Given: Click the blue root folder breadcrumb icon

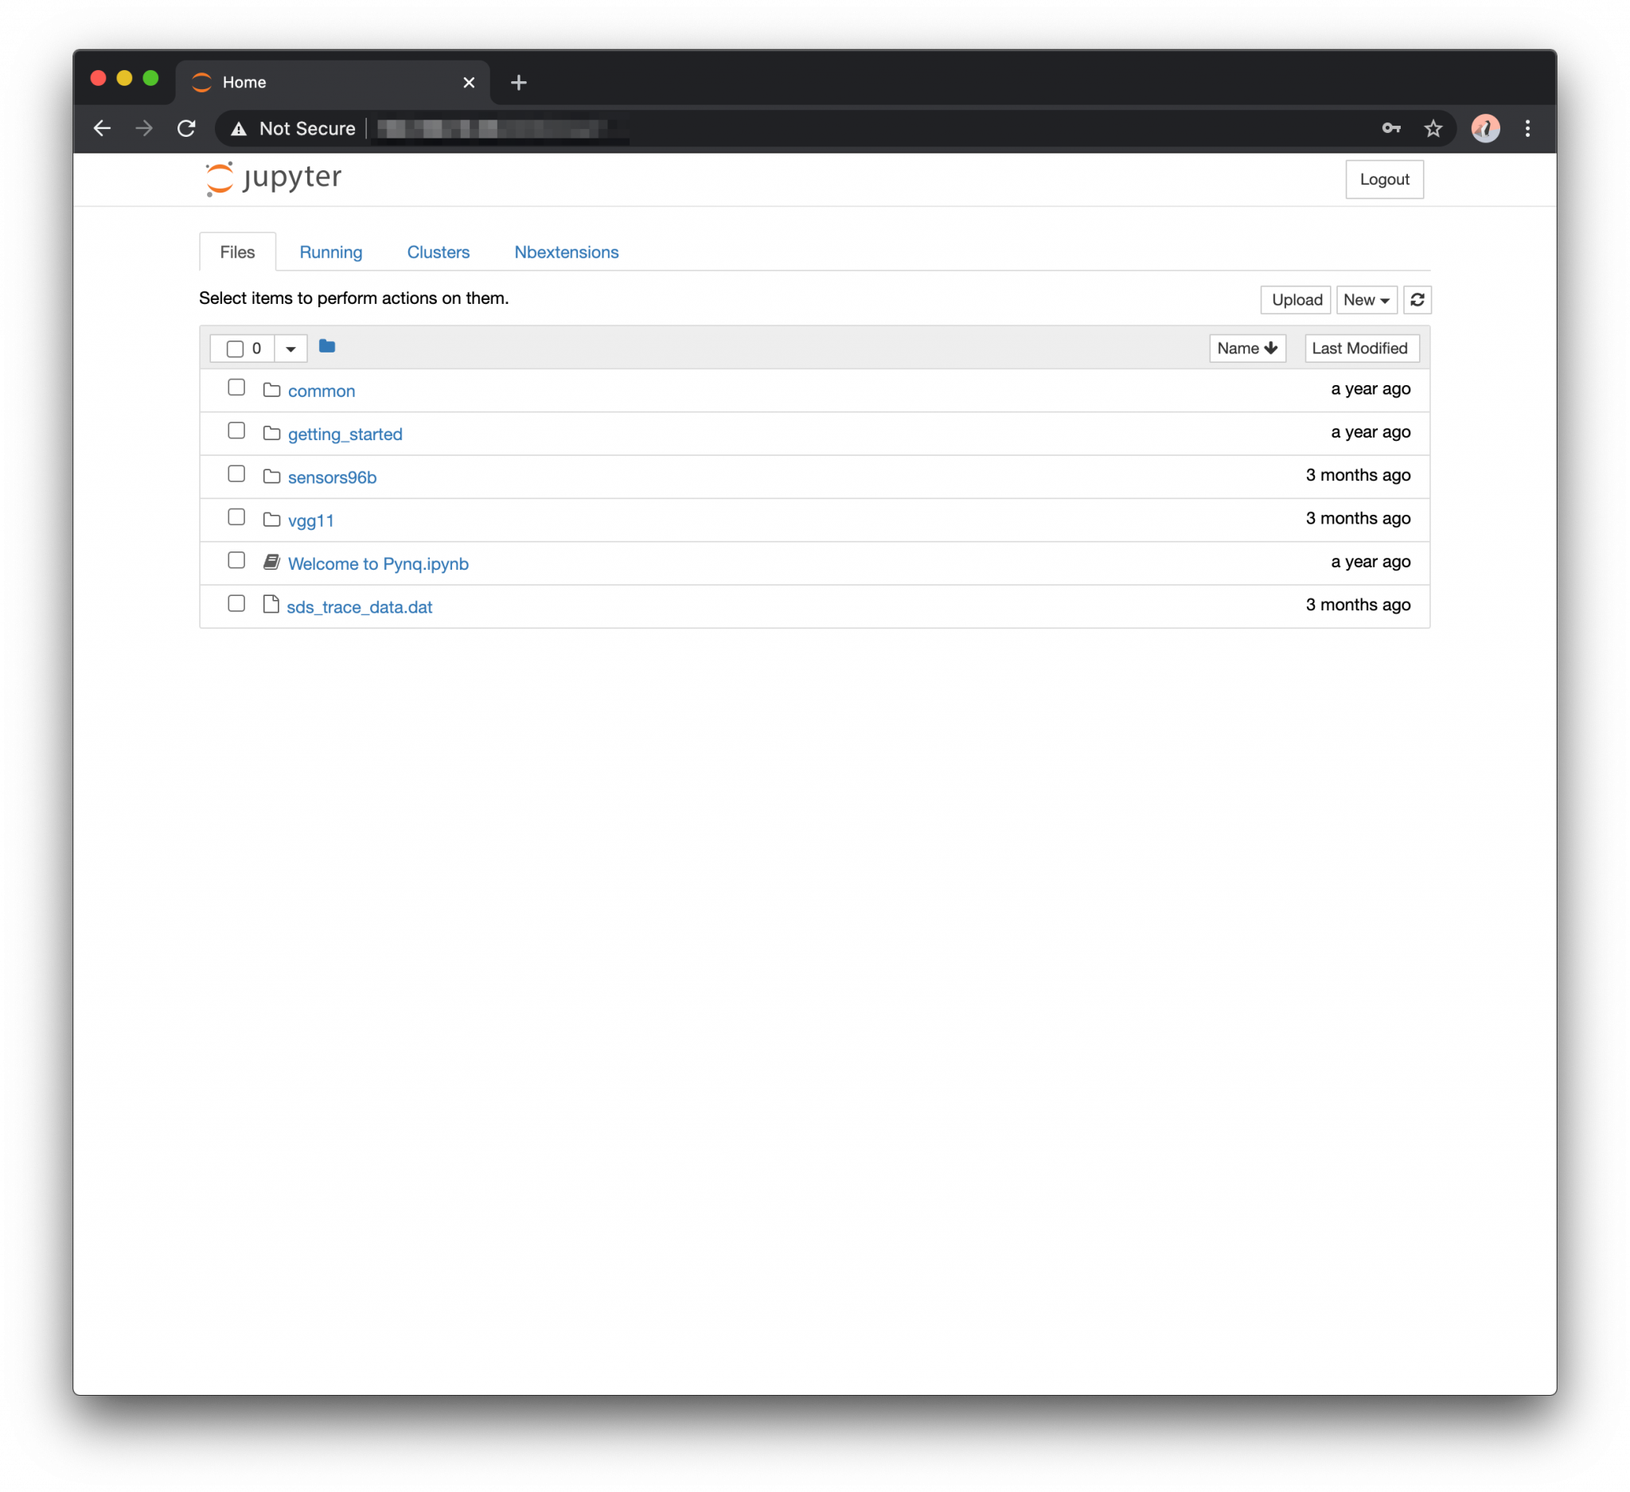Looking at the screenshot, I should coord(326,347).
